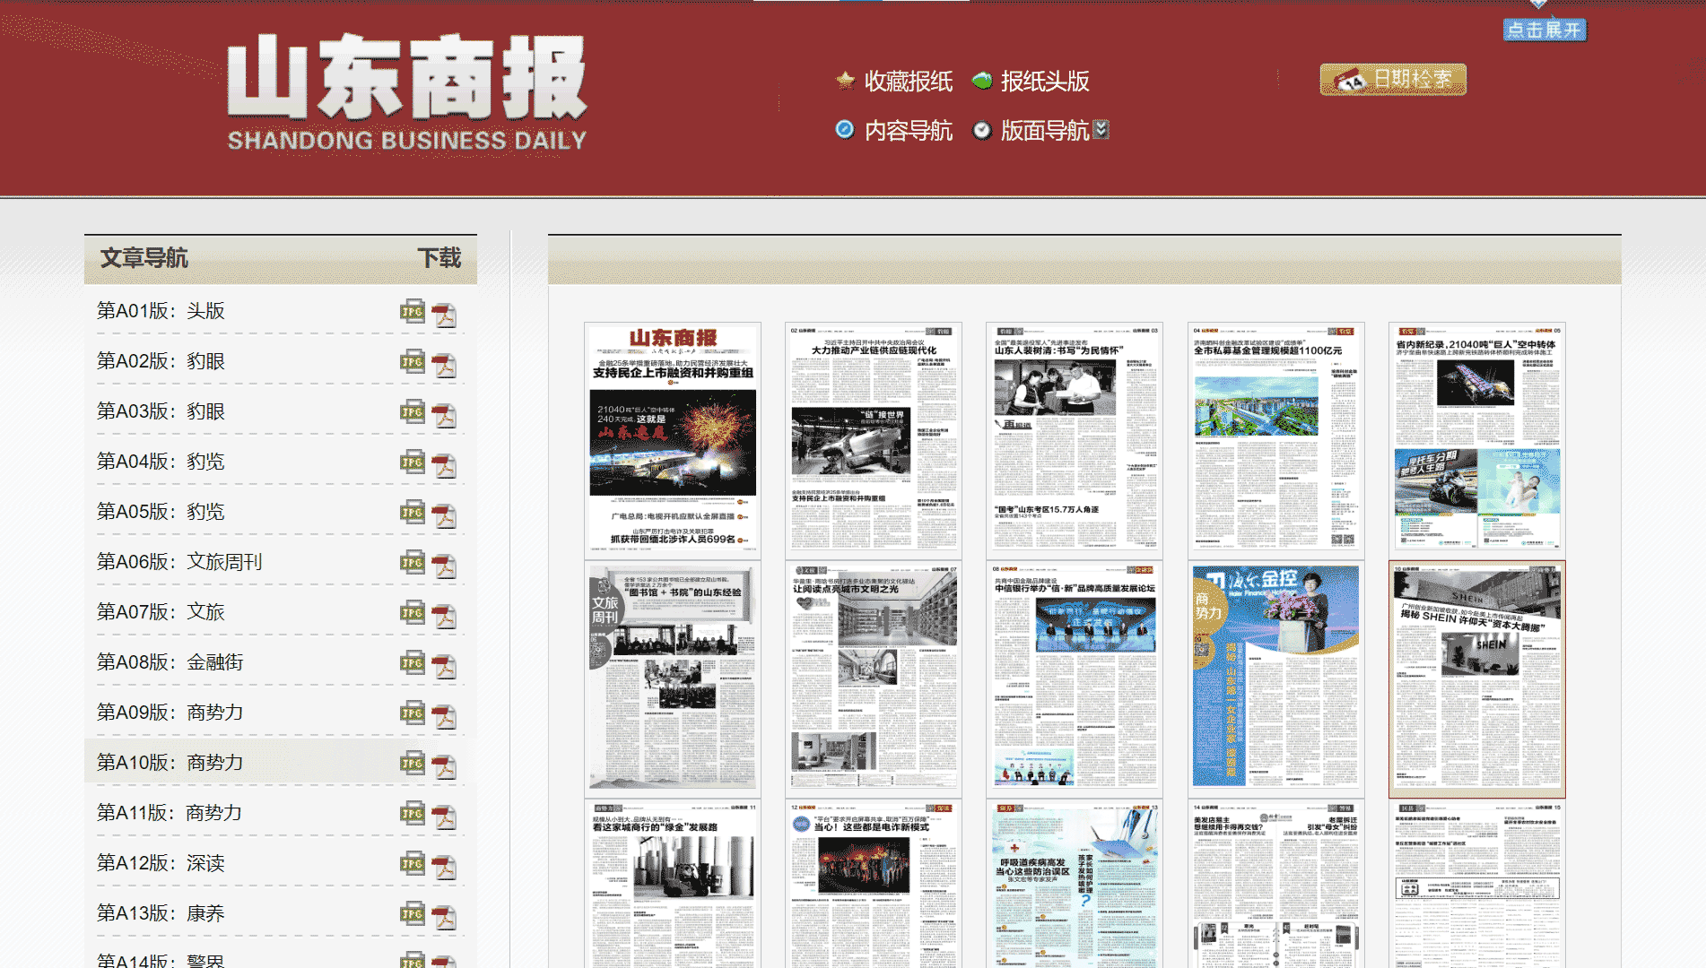Click the green icon beside 报纸头版
1706x968 pixels.
982,81
